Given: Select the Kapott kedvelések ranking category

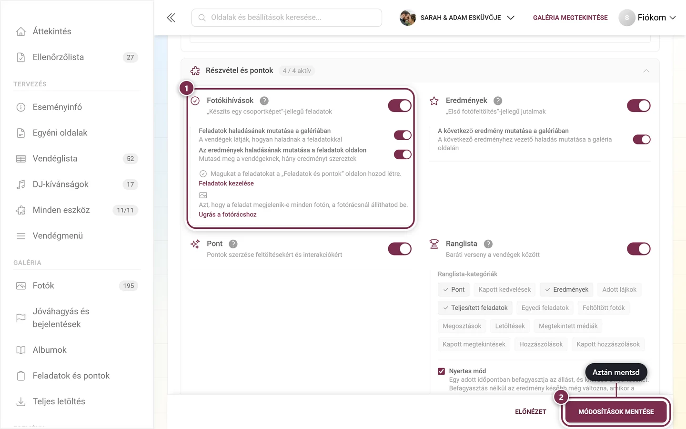Looking at the screenshot, I should point(504,290).
